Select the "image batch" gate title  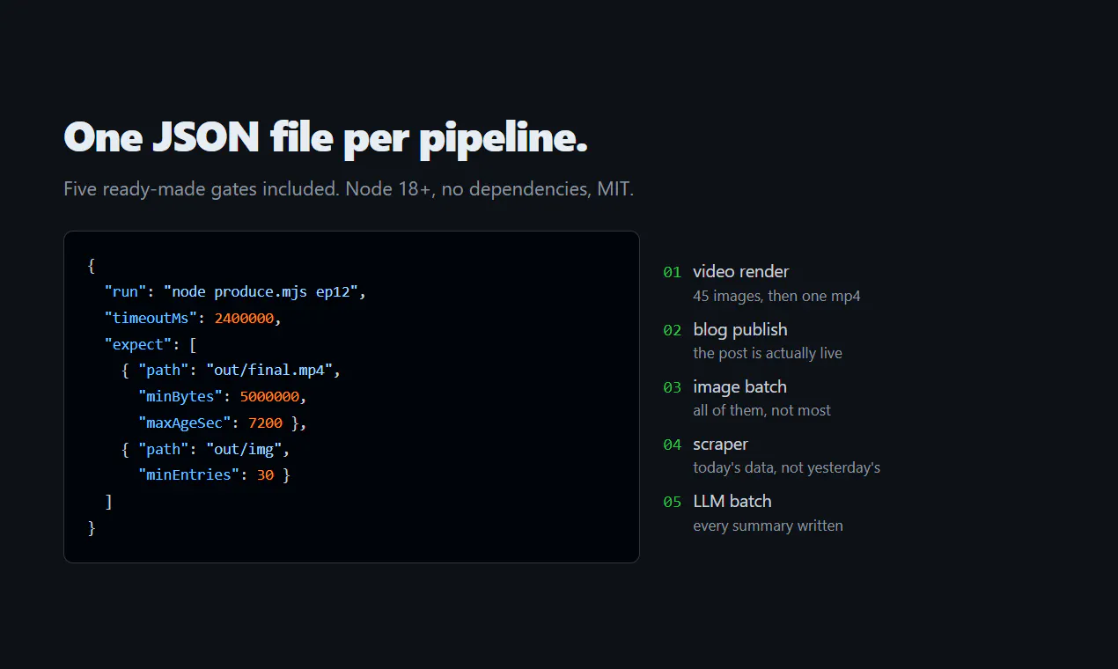(x=739, y=386)
